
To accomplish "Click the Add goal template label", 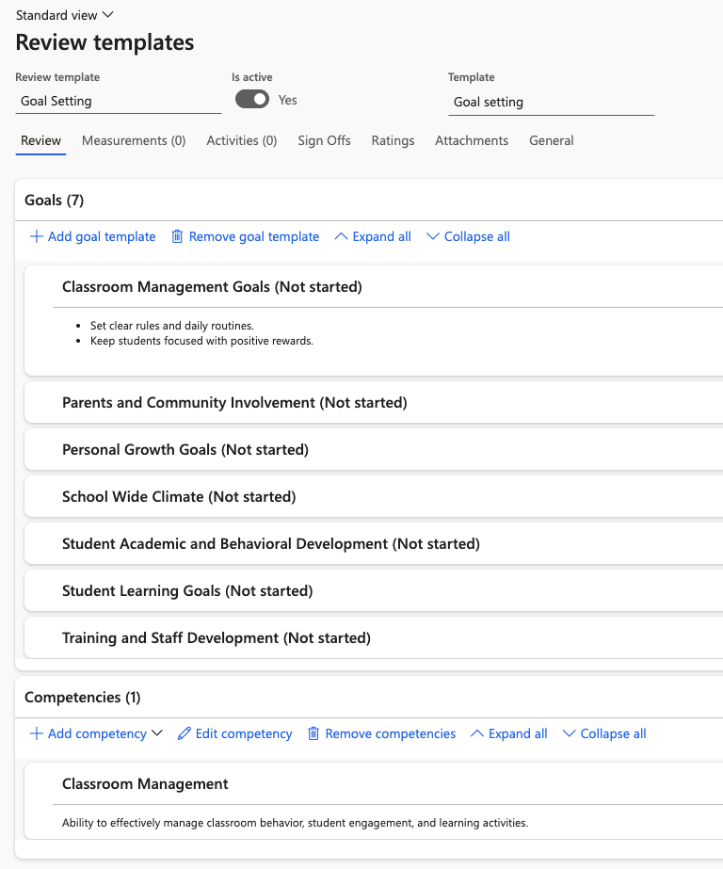I will coord(102,236).
